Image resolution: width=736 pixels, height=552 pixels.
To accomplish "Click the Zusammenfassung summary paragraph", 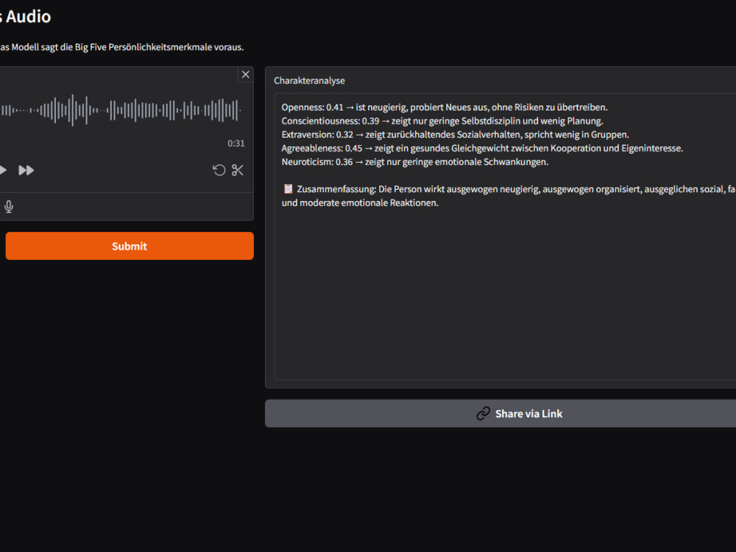I will click(x=509, y=196).
